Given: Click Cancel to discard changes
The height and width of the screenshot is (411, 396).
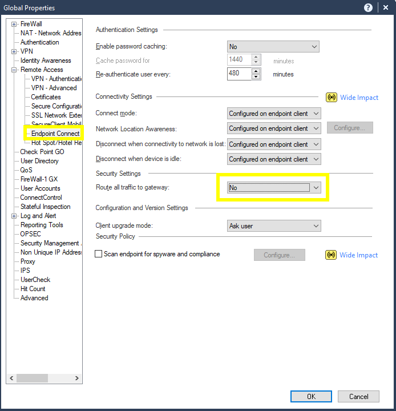Looking at the screenshot, I should tap(358, 396).
